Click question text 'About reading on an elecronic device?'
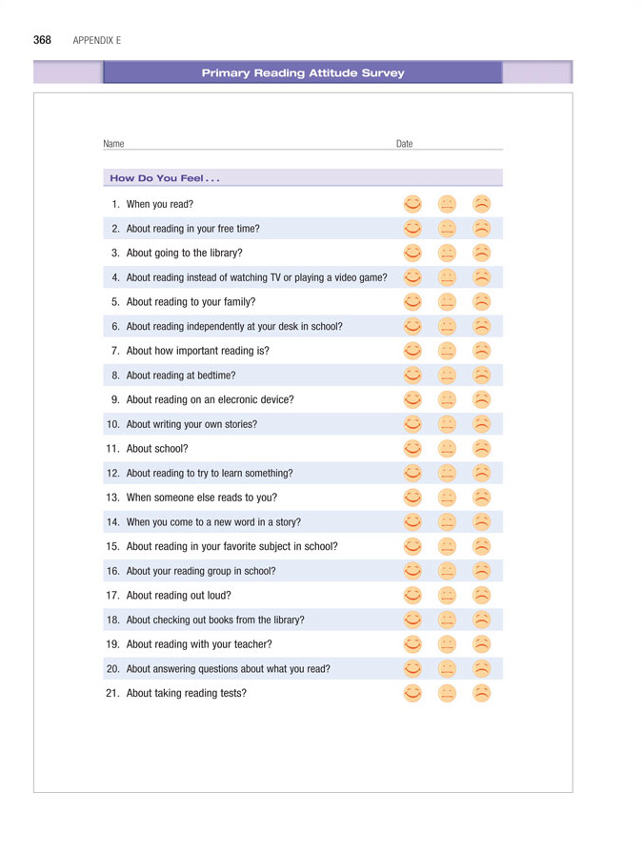This screenshot has height=854, width=643. coord(210,399)
